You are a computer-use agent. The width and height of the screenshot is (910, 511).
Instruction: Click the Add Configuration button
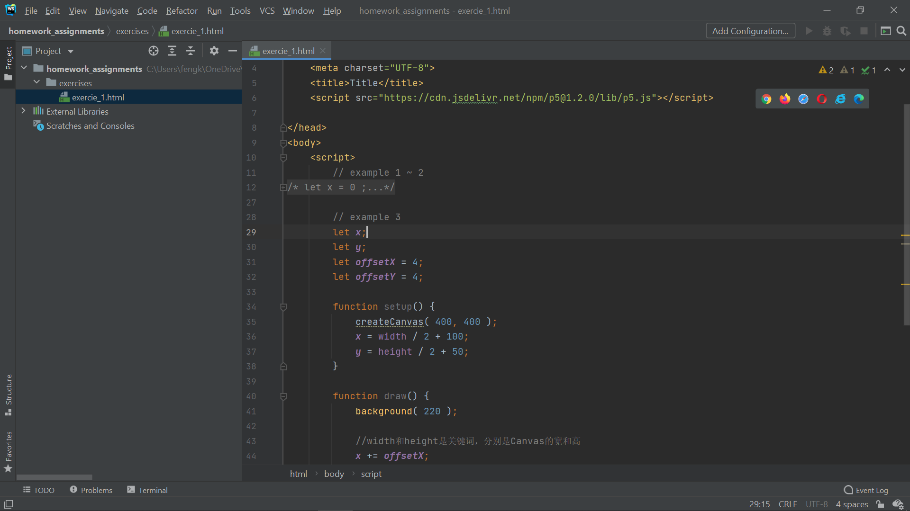coord(750,30)
